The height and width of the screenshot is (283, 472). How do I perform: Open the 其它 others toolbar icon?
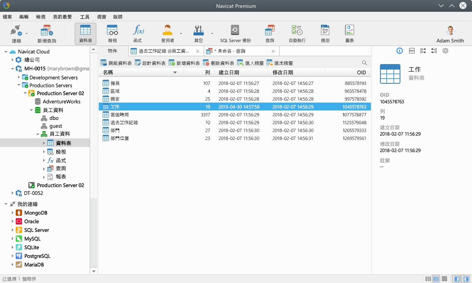(x=198, y=33)
